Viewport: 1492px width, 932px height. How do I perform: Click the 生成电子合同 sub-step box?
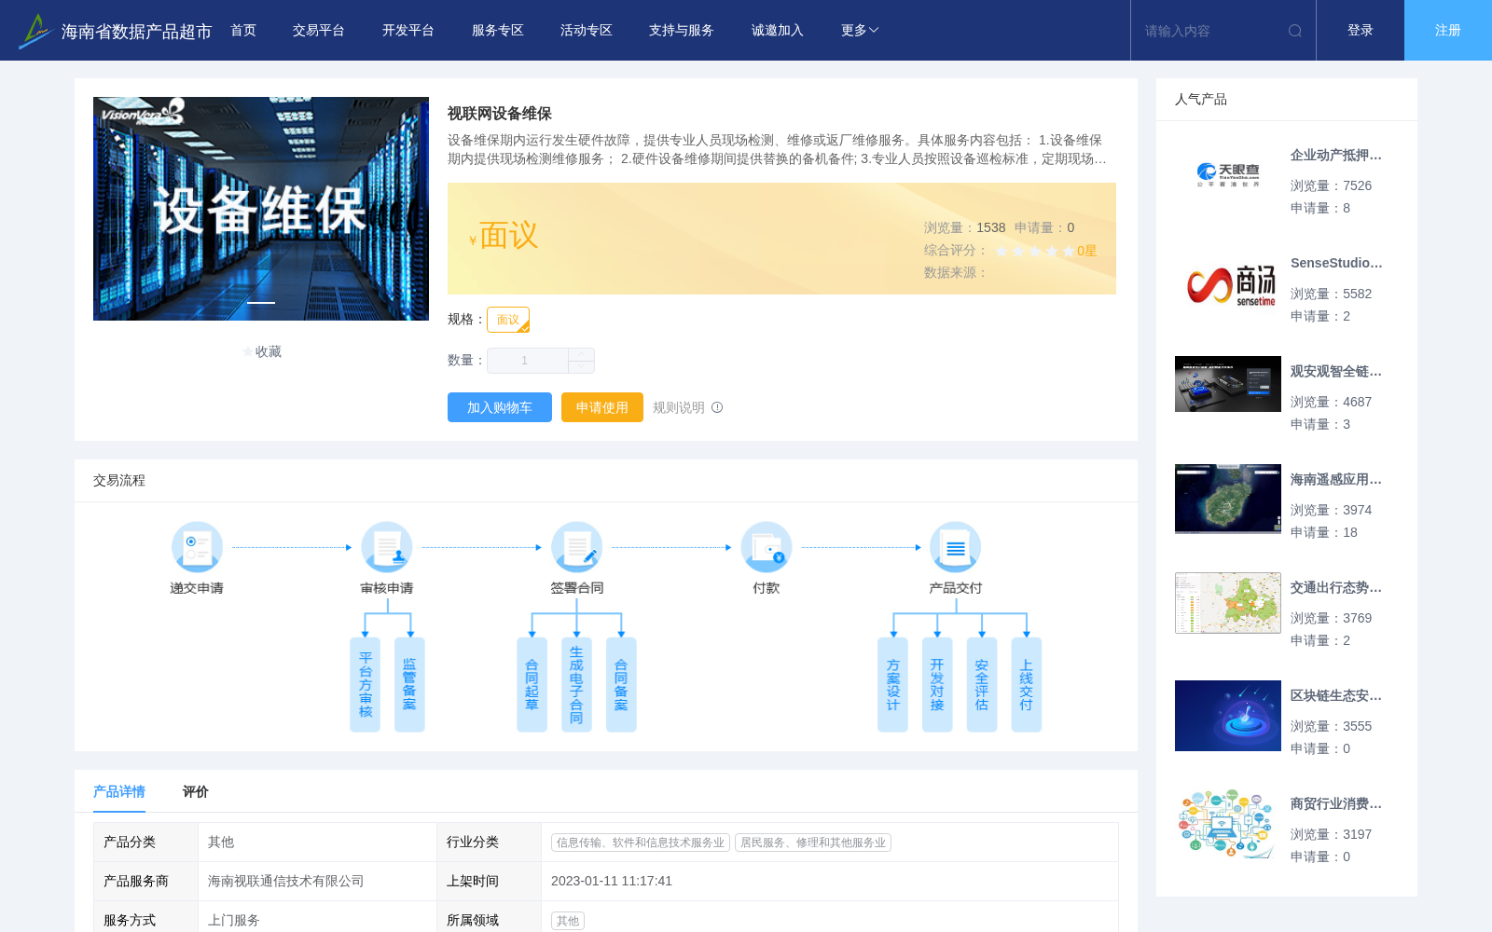576,685
